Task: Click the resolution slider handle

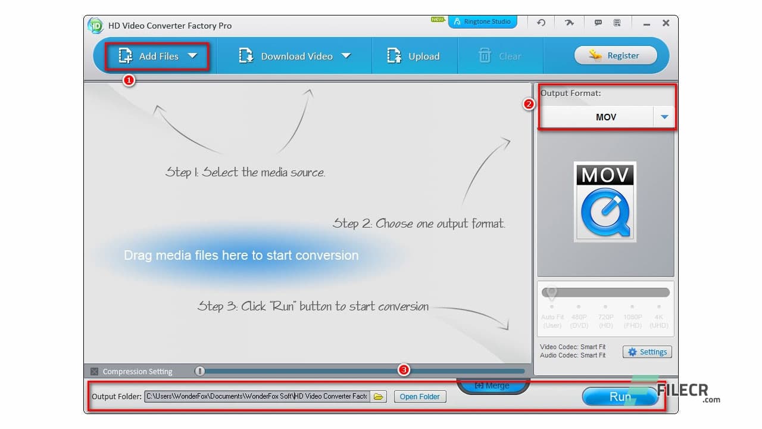Action: (552, 293)
